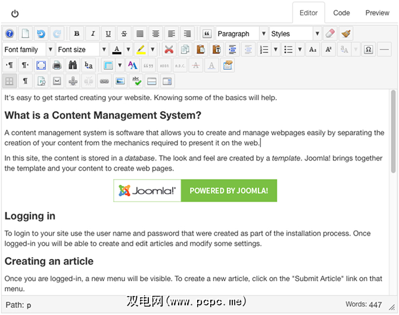Screen dimensions: 399x315
Task: Click the eraser Remove Format icon
Action: pos(331,34)
